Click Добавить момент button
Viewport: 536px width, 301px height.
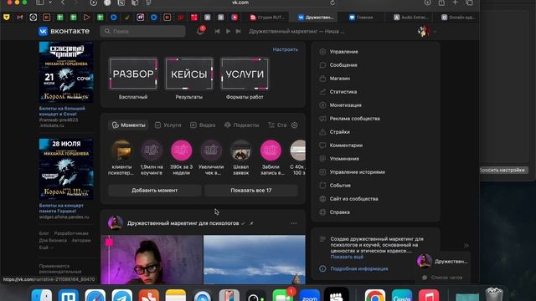154,191
